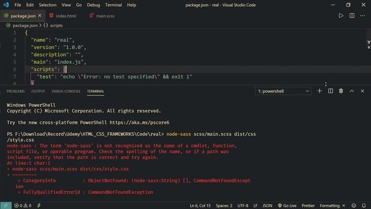Switch to the package.json editor tab
Viewport: 371px width, 209px height.
click(x=23, y=16)
